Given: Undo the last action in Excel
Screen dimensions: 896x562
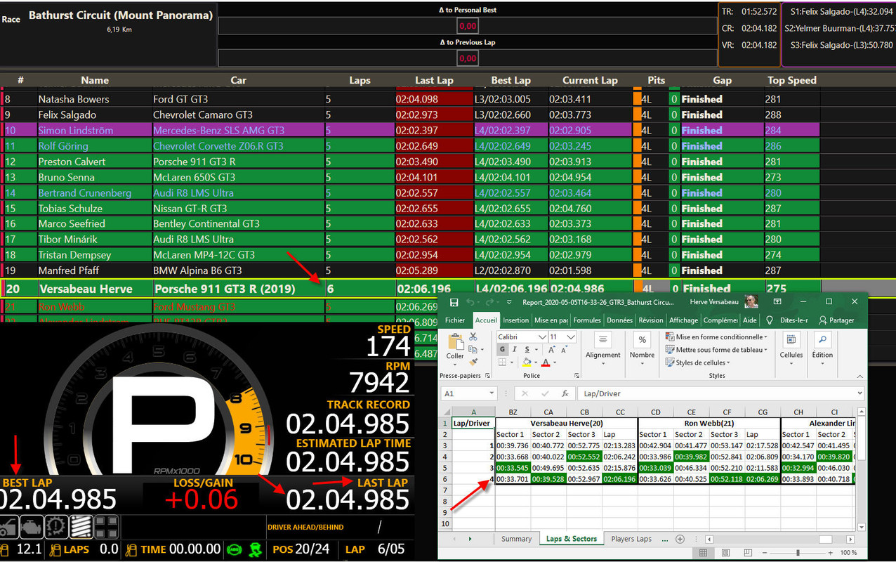Looking at the screenshot, I should point(470,302).
